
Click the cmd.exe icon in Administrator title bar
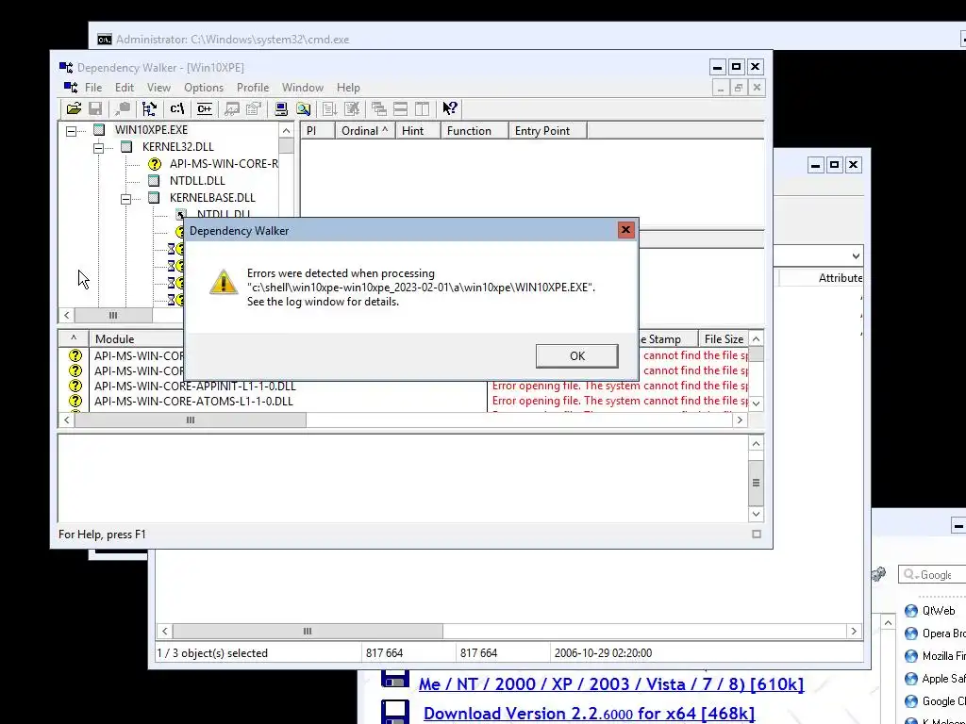point(104,40)
